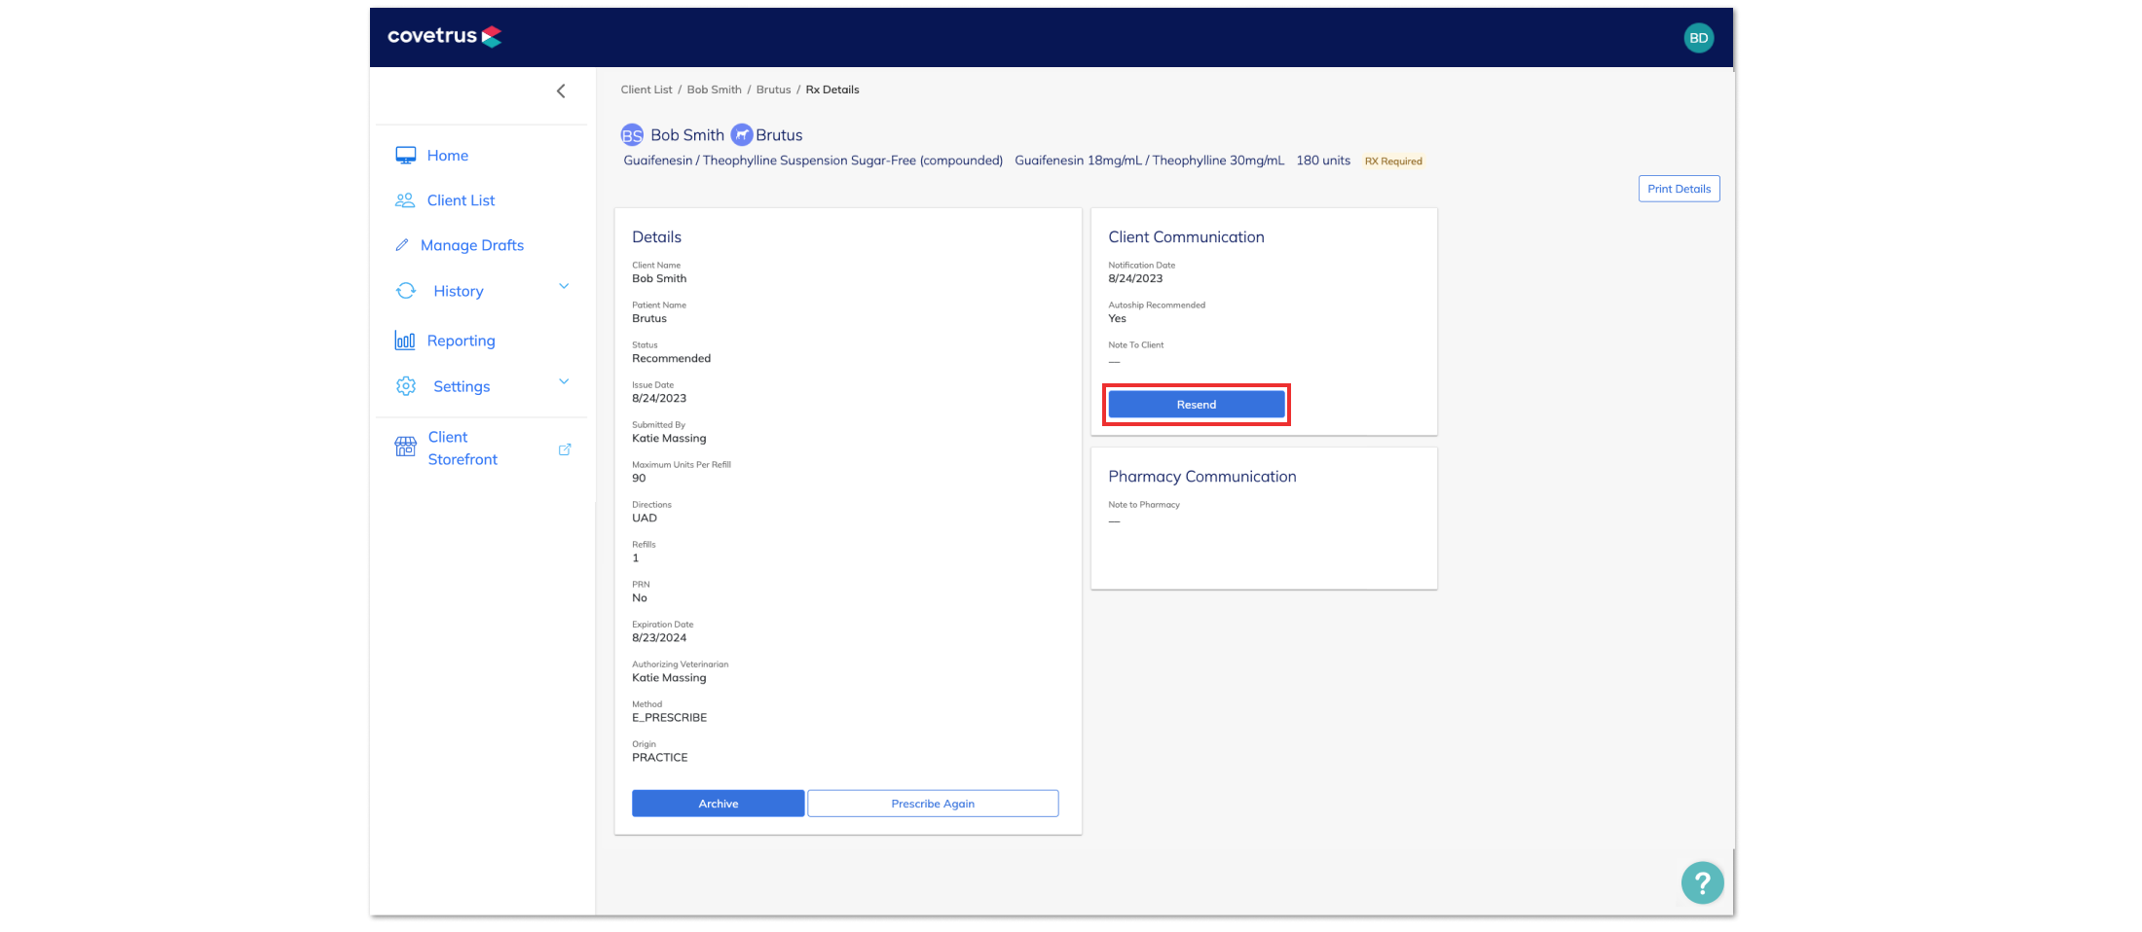Screen dimensions: 2142x932
Task: Click the help question mark button
Action: click(1702, 882)
